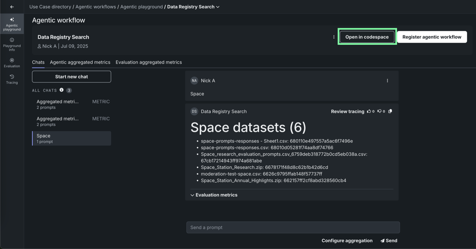Give thumbs down to the response
Viewport: 476px width, 249px height.
[379, 111]
